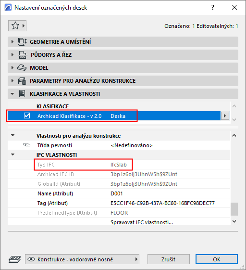Click the Deska classification value
Viewport: 246px width, 270px height.
point(118,116)
